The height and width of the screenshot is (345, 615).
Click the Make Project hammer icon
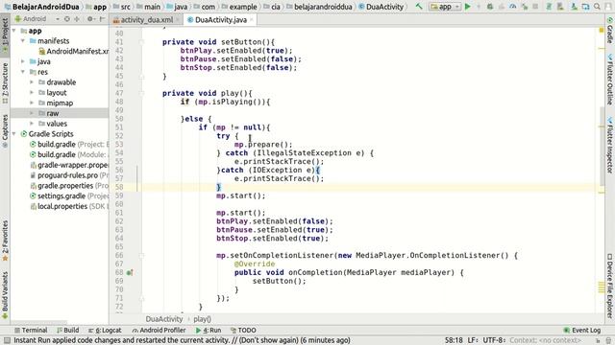419,7
